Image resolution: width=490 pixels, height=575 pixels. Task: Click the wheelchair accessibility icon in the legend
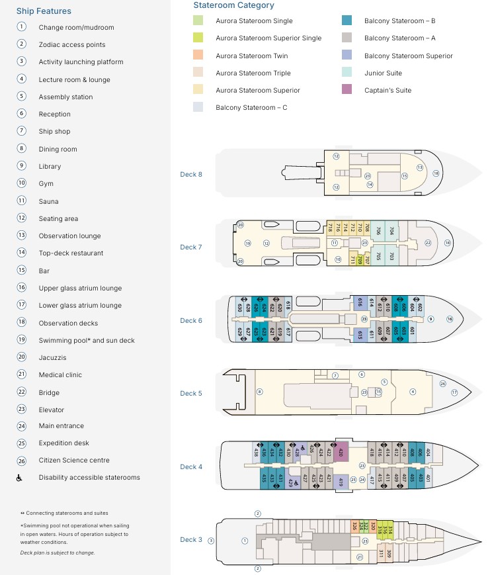pyautogui.click(x=22, y=478)
